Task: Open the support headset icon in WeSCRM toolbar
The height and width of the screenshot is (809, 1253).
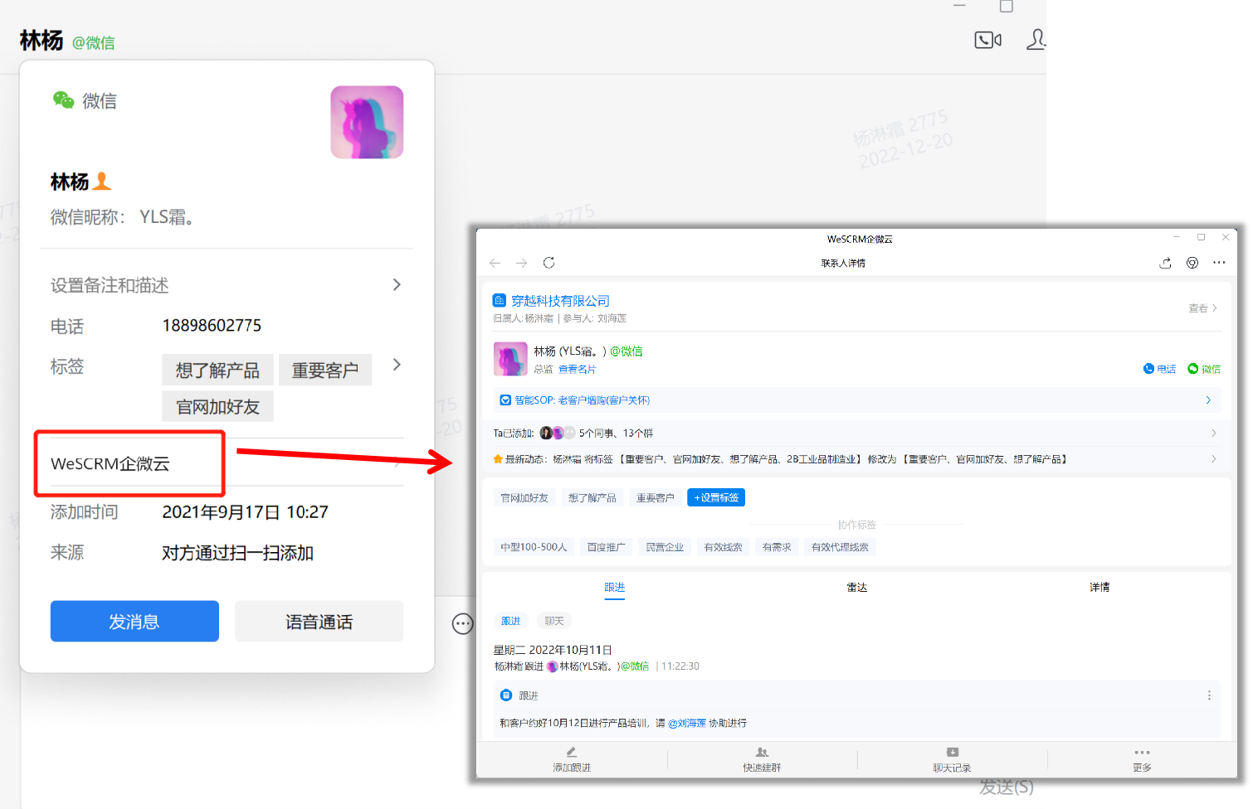Action: (x=1192, y=263)
